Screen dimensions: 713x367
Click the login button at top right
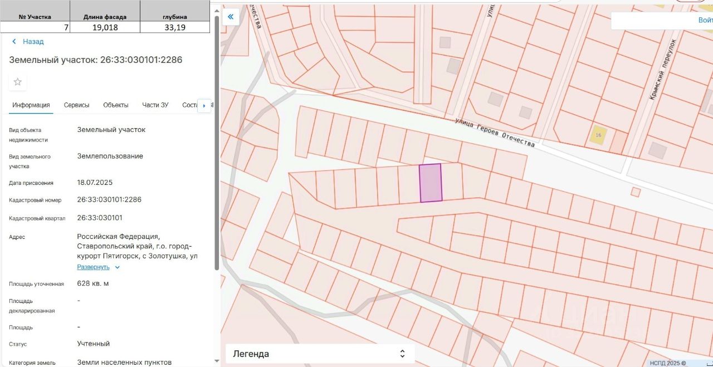(705, 20)
